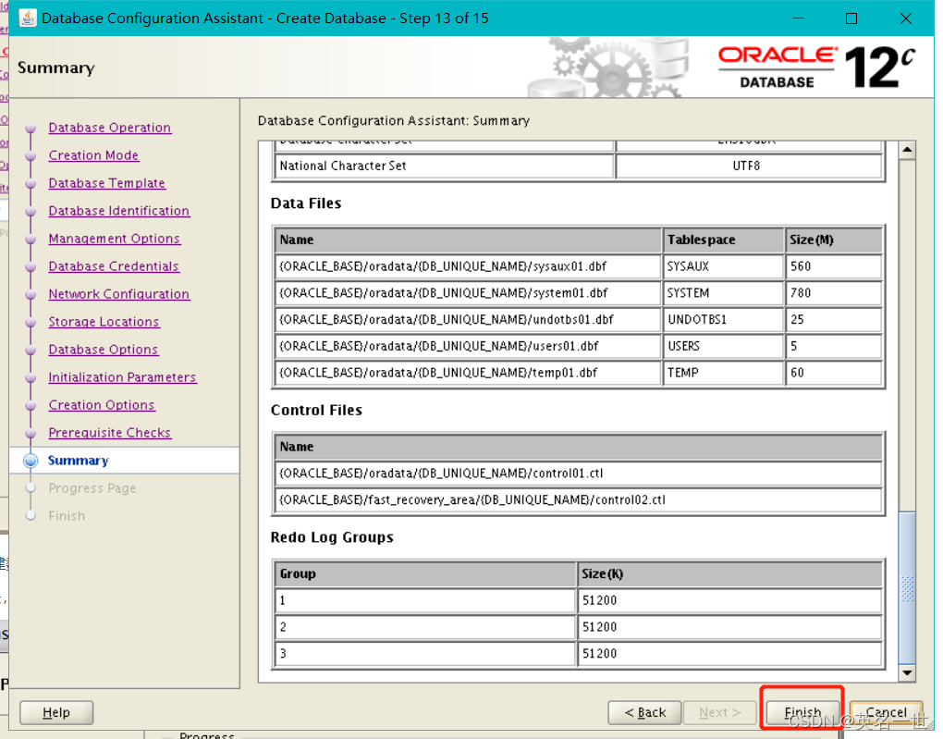Image resolution: width=943 pixels, height=739 pixels.
Task: Jump to Storage Locations step
Action: tap(104, 321)
